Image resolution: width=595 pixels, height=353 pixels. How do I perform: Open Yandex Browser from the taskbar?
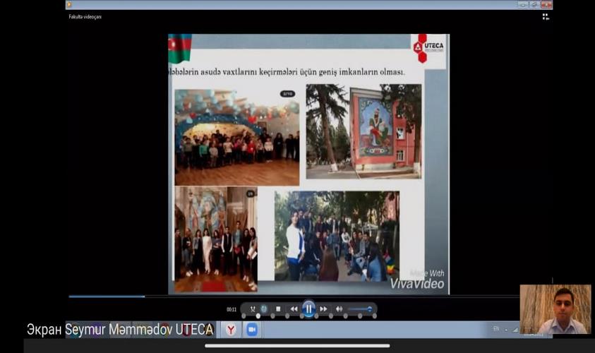(x=231, y=330)
